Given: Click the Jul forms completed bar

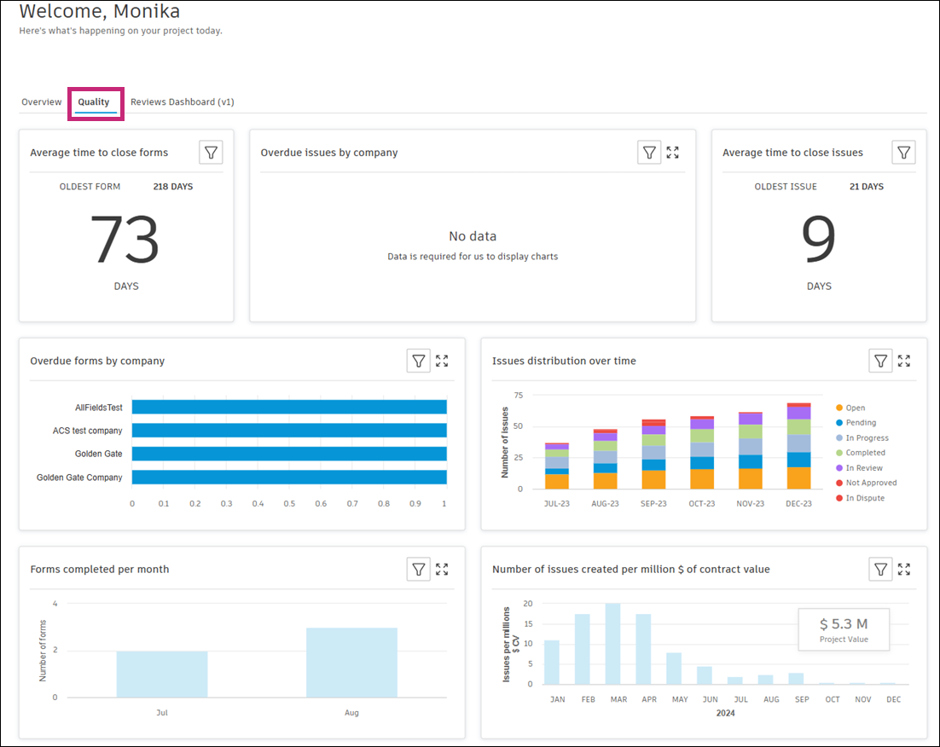Looking at the screenshot, I should [162, 674].
